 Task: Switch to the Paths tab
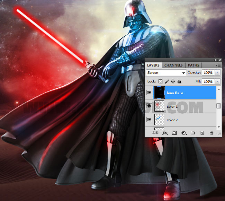point(193,65)
